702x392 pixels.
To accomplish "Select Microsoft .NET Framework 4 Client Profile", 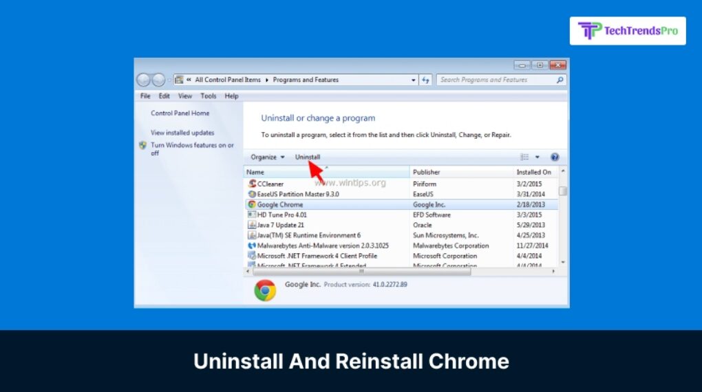I will [317, 256].
